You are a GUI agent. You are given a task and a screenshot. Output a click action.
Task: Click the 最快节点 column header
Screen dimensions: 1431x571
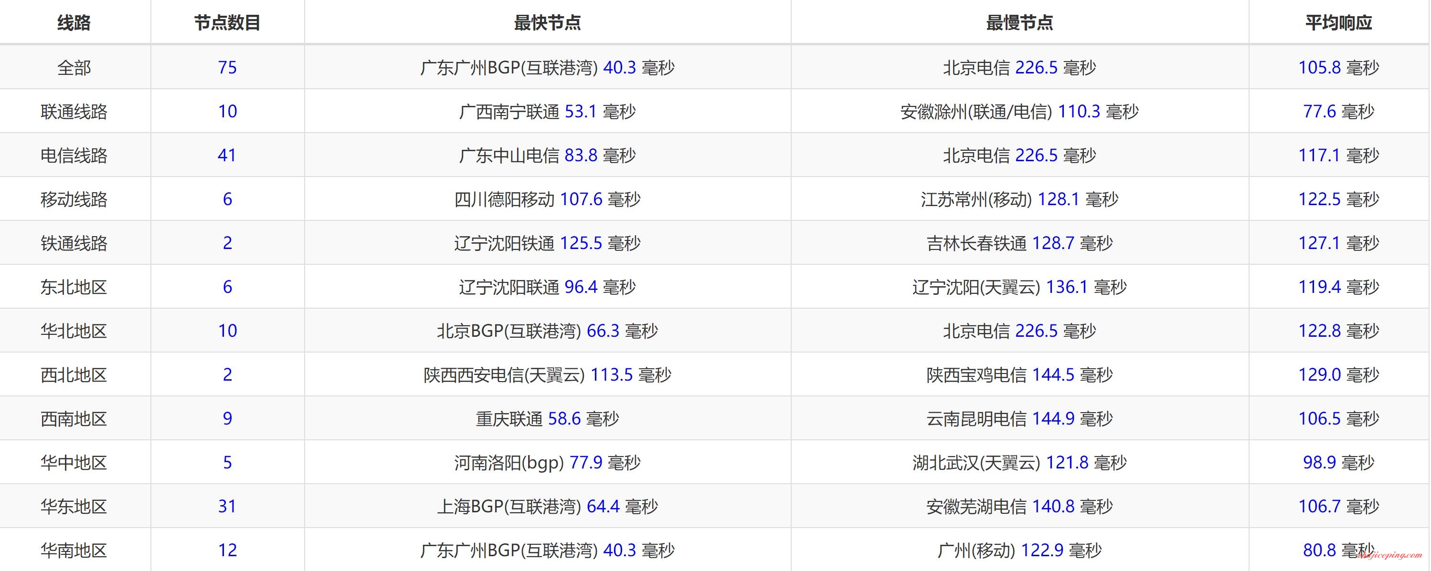tap(547, 23)
